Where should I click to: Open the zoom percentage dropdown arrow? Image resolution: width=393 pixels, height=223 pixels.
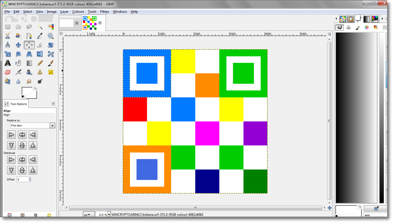coord(109,215)
